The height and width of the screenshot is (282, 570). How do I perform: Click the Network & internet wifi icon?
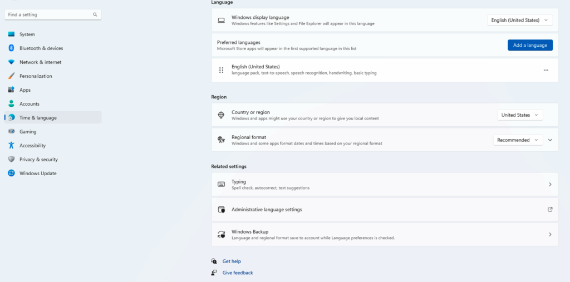coord(11,62)
